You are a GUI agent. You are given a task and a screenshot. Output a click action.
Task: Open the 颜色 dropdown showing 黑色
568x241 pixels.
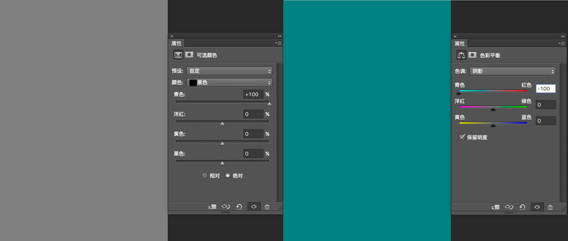(x=230, y=82)
